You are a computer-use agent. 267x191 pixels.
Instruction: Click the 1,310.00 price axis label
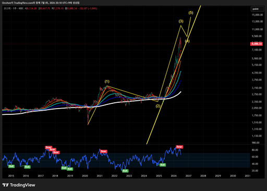click(257, 129)
